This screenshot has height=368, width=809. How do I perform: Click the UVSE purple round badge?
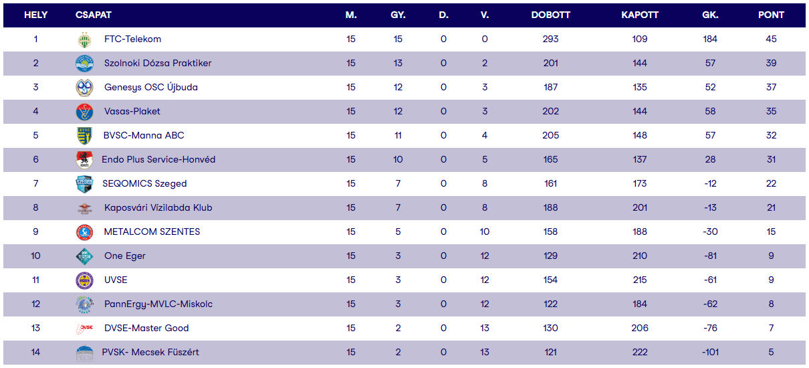click(x=84, y=280)
